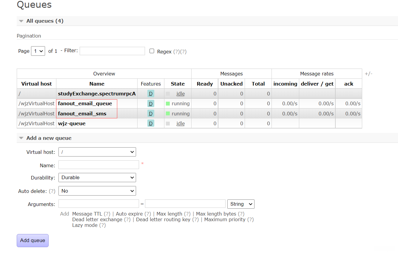Click the Dead letter exchange link

(97, 219)
